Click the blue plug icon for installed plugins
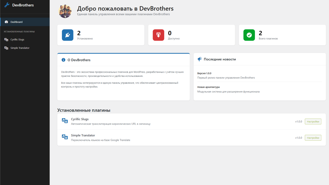329x185 pixels. 68,35
